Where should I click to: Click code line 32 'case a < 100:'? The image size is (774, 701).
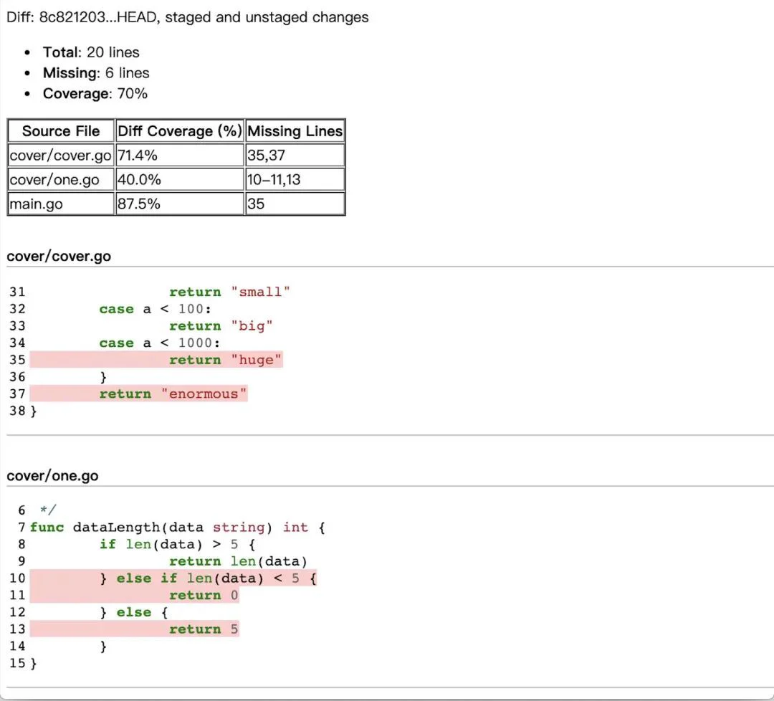[x=156, y=310]
